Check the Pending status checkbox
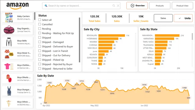Image resolution: width=195 pixels, height=110 pixels. (40, 28)
